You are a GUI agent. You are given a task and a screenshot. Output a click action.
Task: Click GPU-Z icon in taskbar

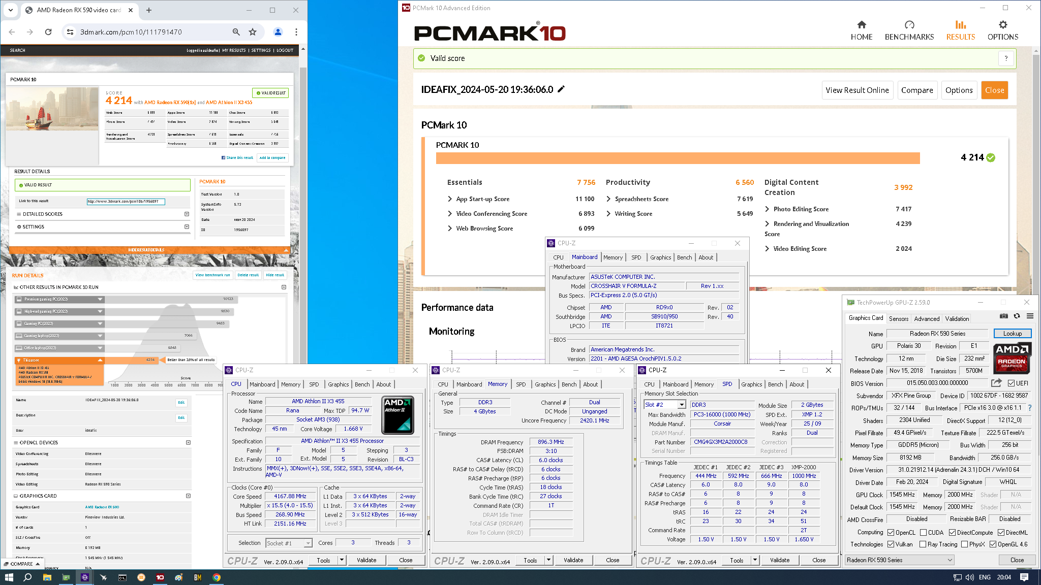[x=66, y=577]
